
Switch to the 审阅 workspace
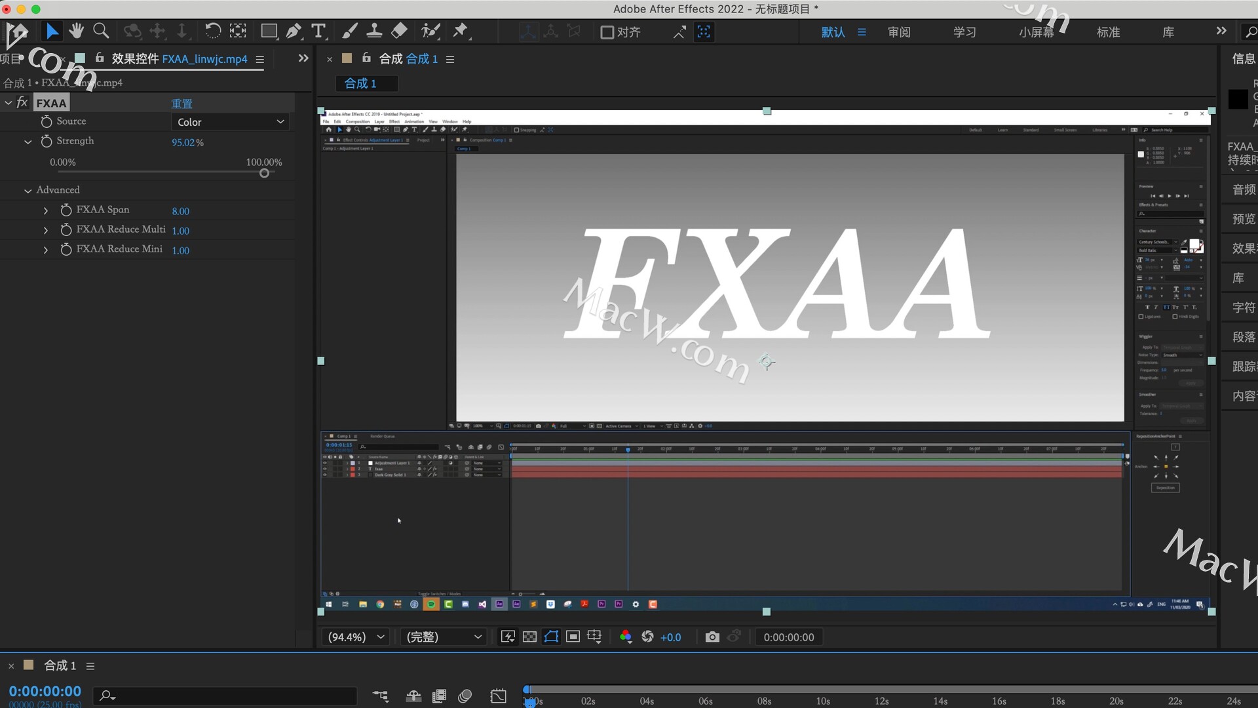(x=899, y=32)
